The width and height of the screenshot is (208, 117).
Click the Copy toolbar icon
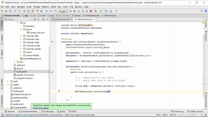click(28, 11)
